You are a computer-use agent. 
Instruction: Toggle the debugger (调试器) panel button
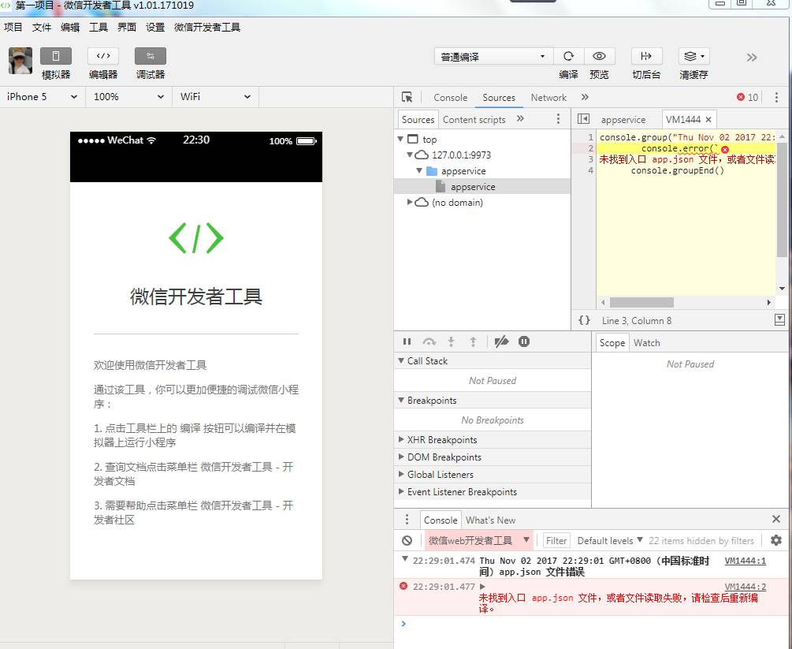[x=151, y=56]
